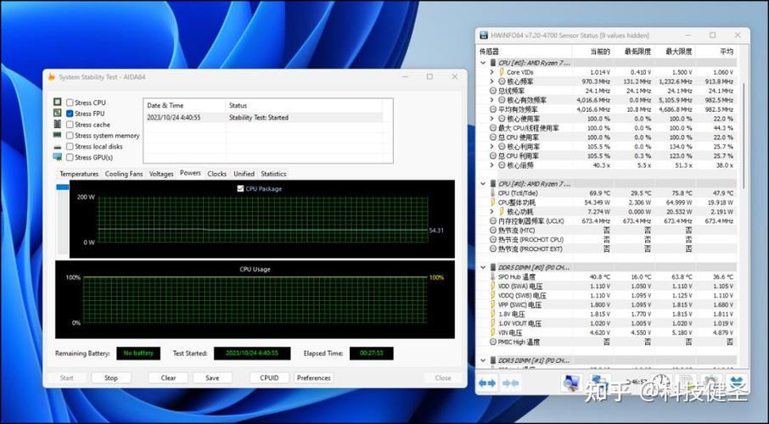Click the blue expand arrows icon in HWiNFO toolbar

click(x=487, y=383)
